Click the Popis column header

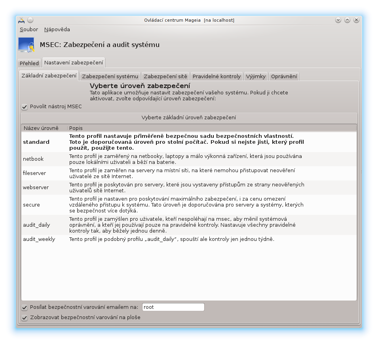point(212,128)
